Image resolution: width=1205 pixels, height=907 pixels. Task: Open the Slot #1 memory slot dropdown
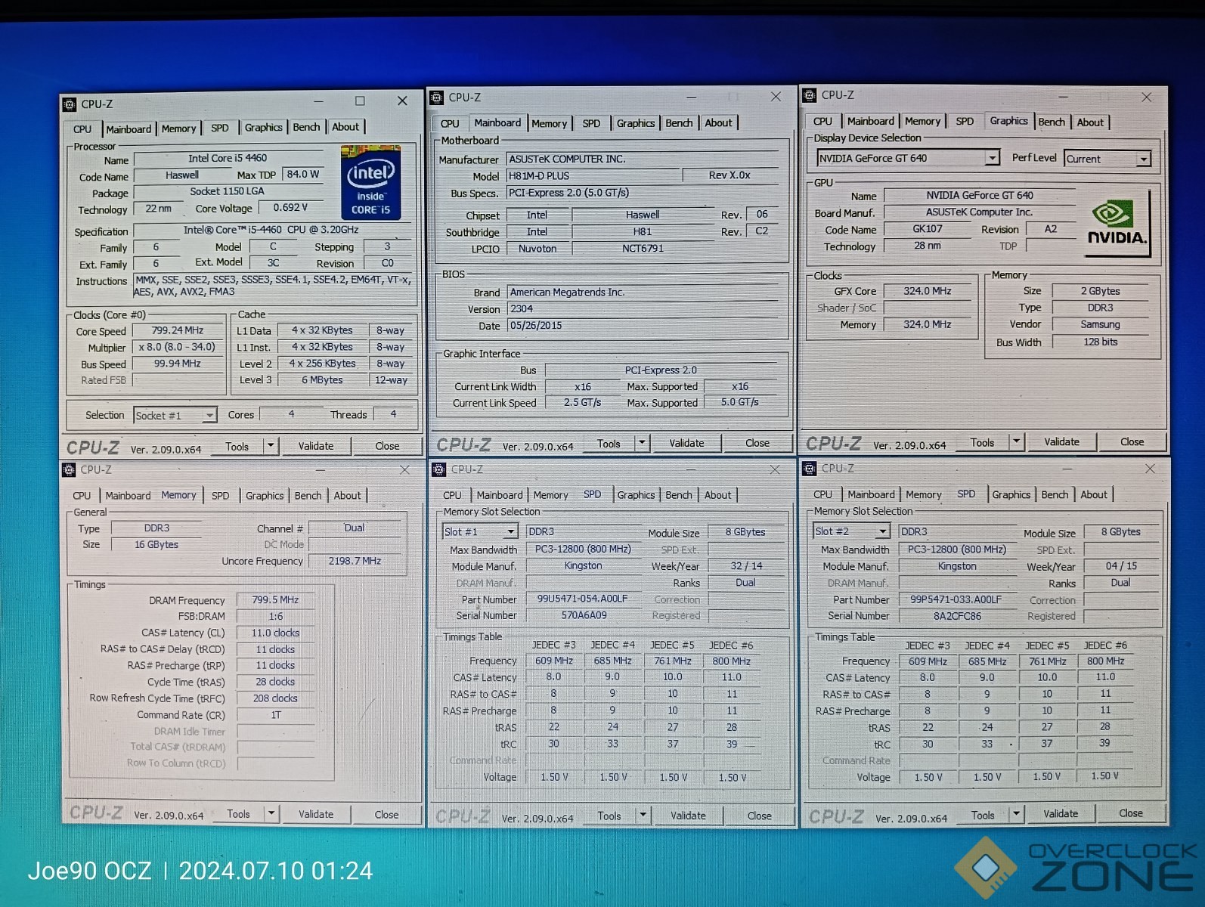click(511, 532)
